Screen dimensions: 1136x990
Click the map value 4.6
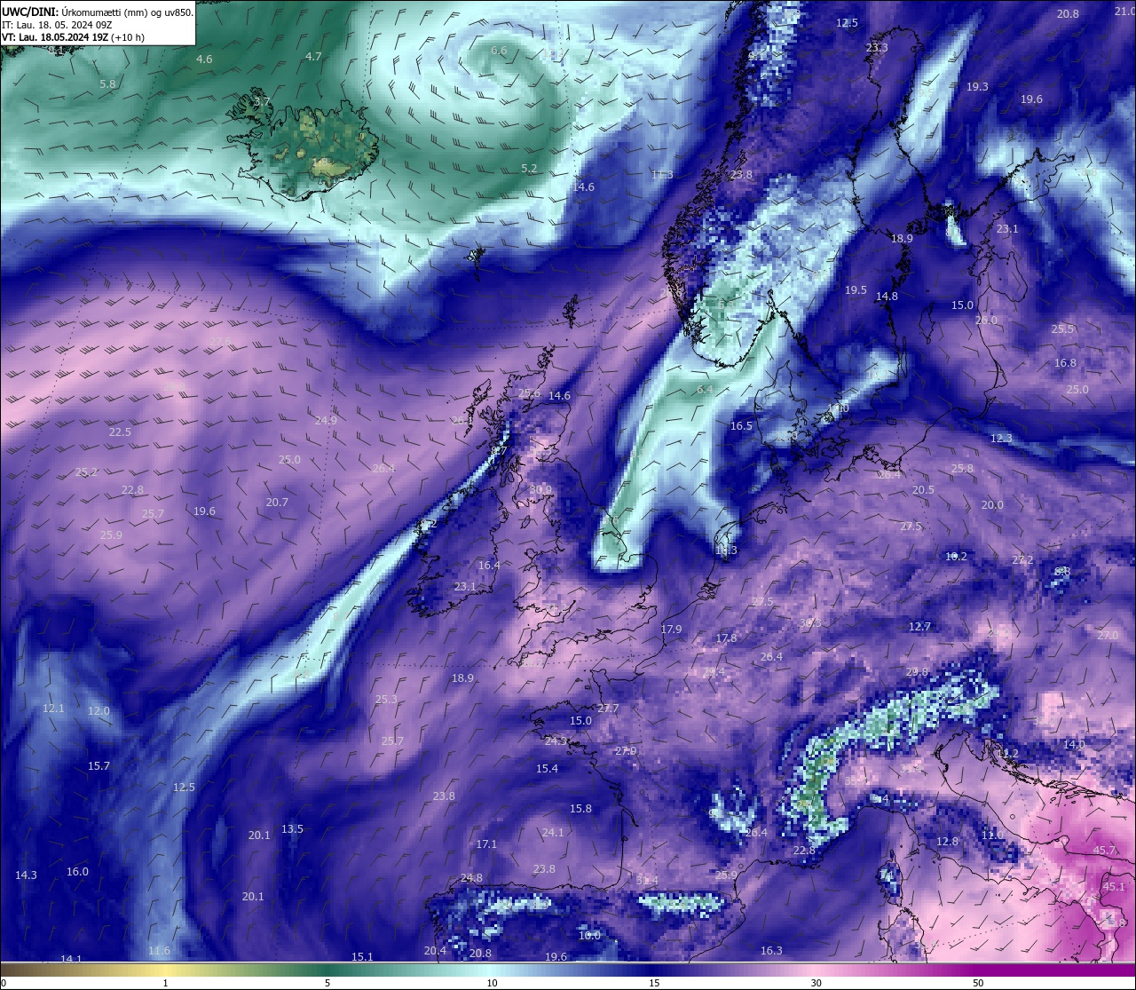pyautogui.click(x=204, y=59)
